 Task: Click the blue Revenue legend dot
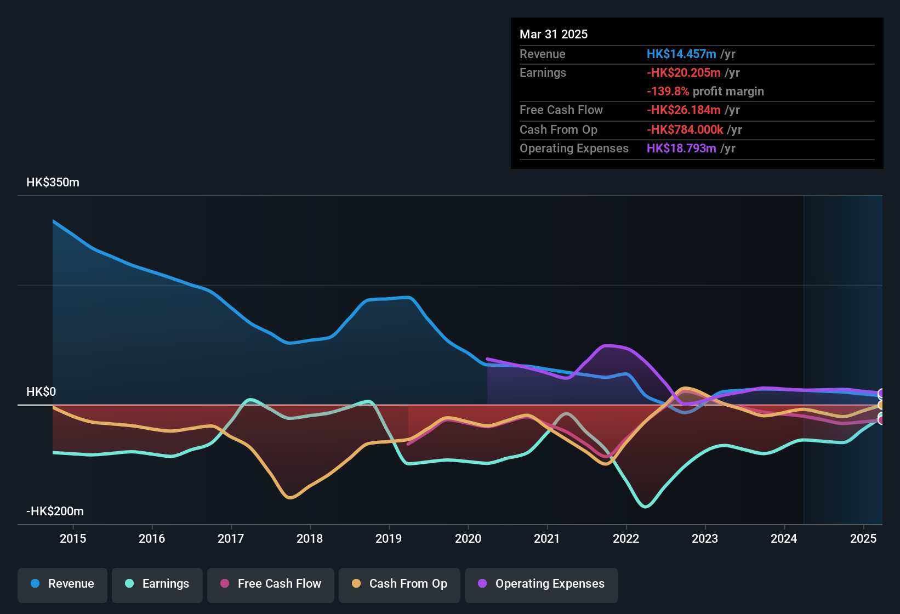35,584
